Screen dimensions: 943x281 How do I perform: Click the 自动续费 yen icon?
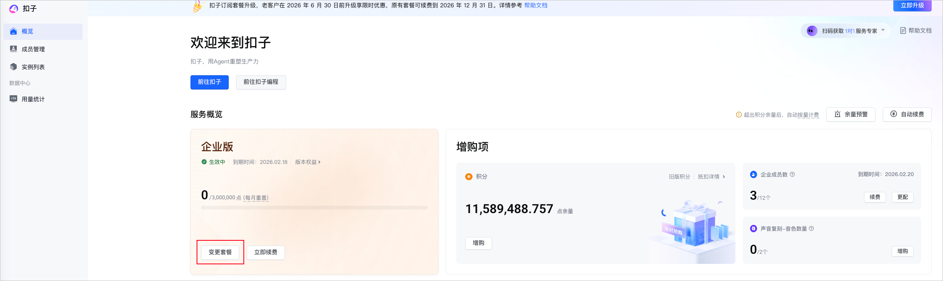(894, 114)
